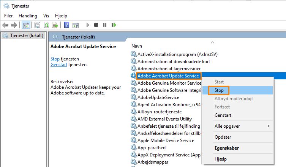Click gear icon beside AllJoyn-routertjeneste
This screenshot has height=167, width=286.
coord(134,111)
